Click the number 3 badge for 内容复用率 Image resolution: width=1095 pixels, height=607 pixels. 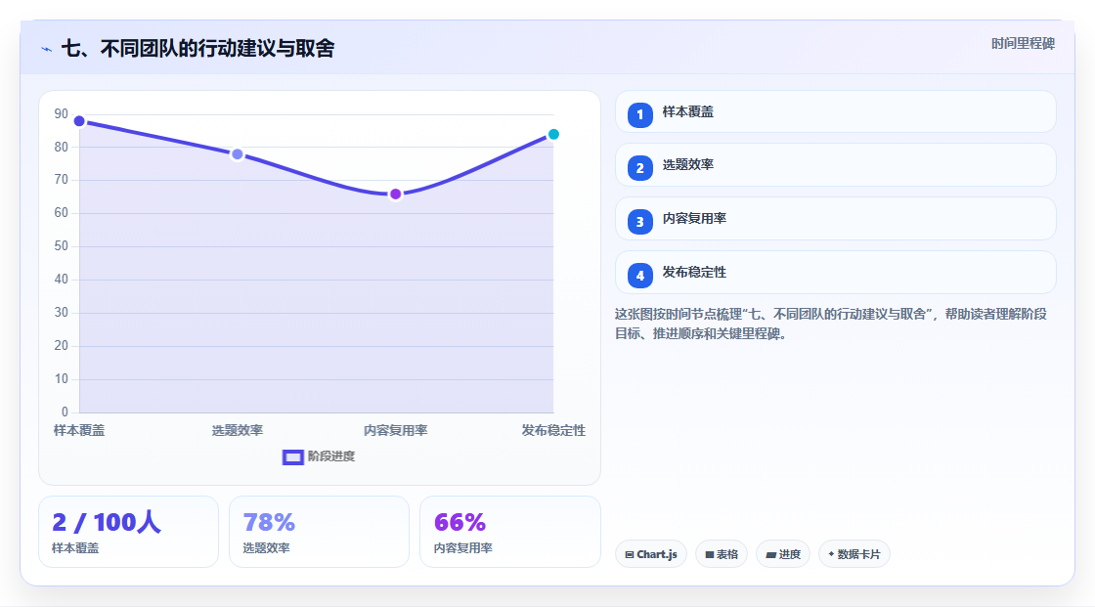pos(639,222)
